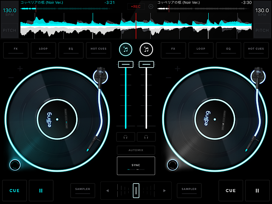Open the left SAMPLER panel
Screen dimensions: 272x204
click(83, 190)
